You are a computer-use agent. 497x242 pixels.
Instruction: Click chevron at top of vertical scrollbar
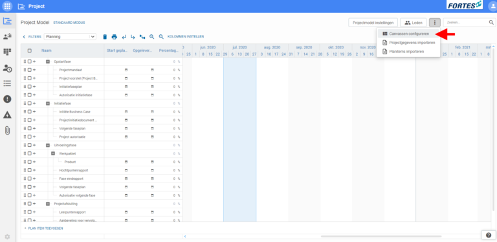493,47
